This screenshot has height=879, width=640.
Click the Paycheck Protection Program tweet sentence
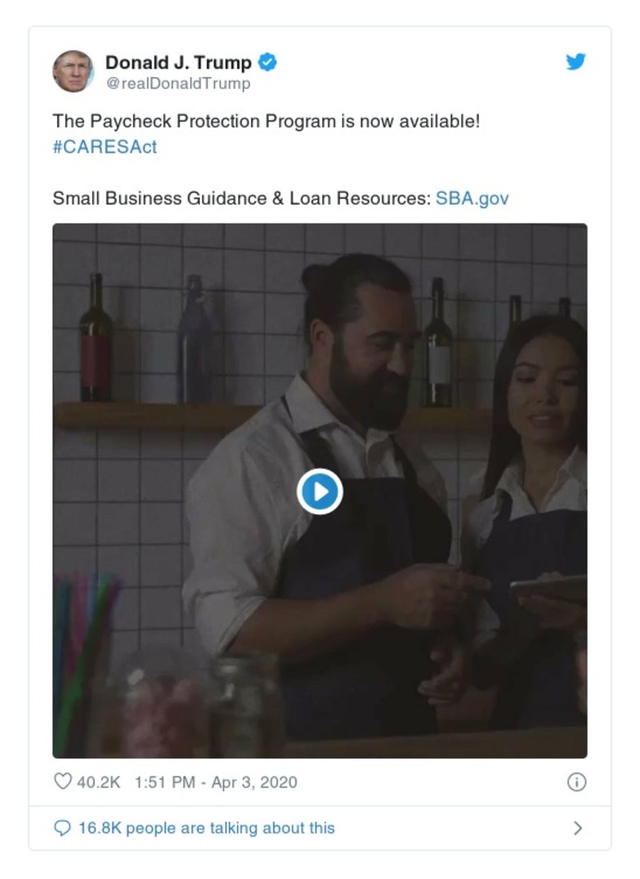point(266,121)
